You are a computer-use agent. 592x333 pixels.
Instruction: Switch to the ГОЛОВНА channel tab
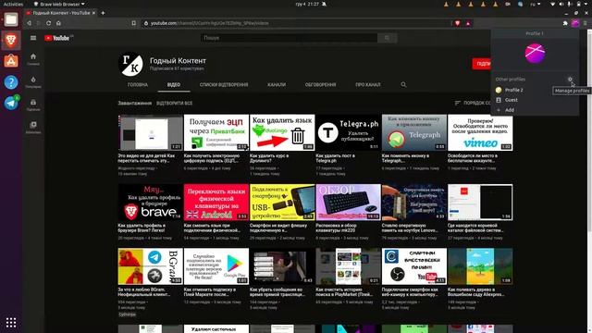(x=138, y=84)
